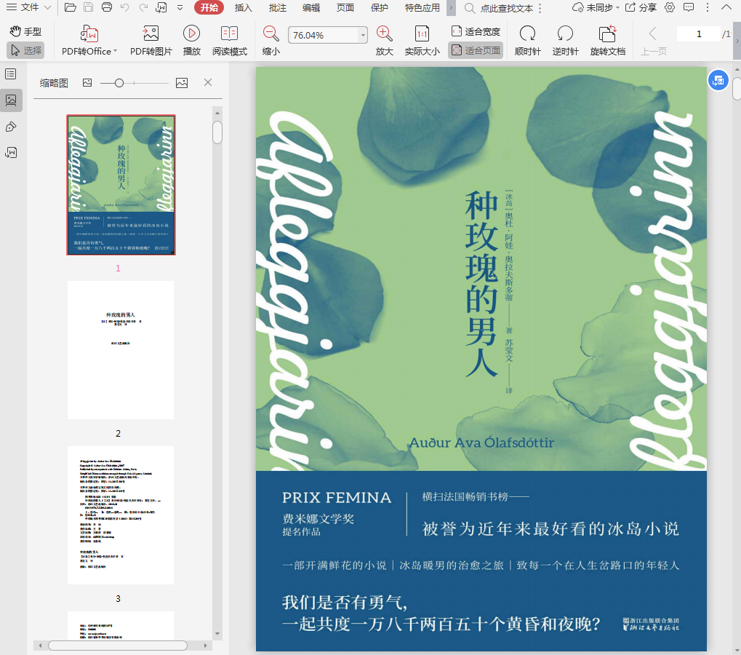This screenshot has height=655, width=741.
Task: Open the 76.04% zoom level dropdown
Action: pos(362,35)
